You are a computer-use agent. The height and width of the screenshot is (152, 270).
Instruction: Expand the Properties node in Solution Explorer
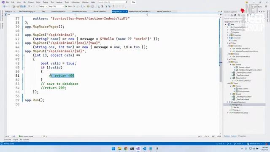click(x=228, y=35)
